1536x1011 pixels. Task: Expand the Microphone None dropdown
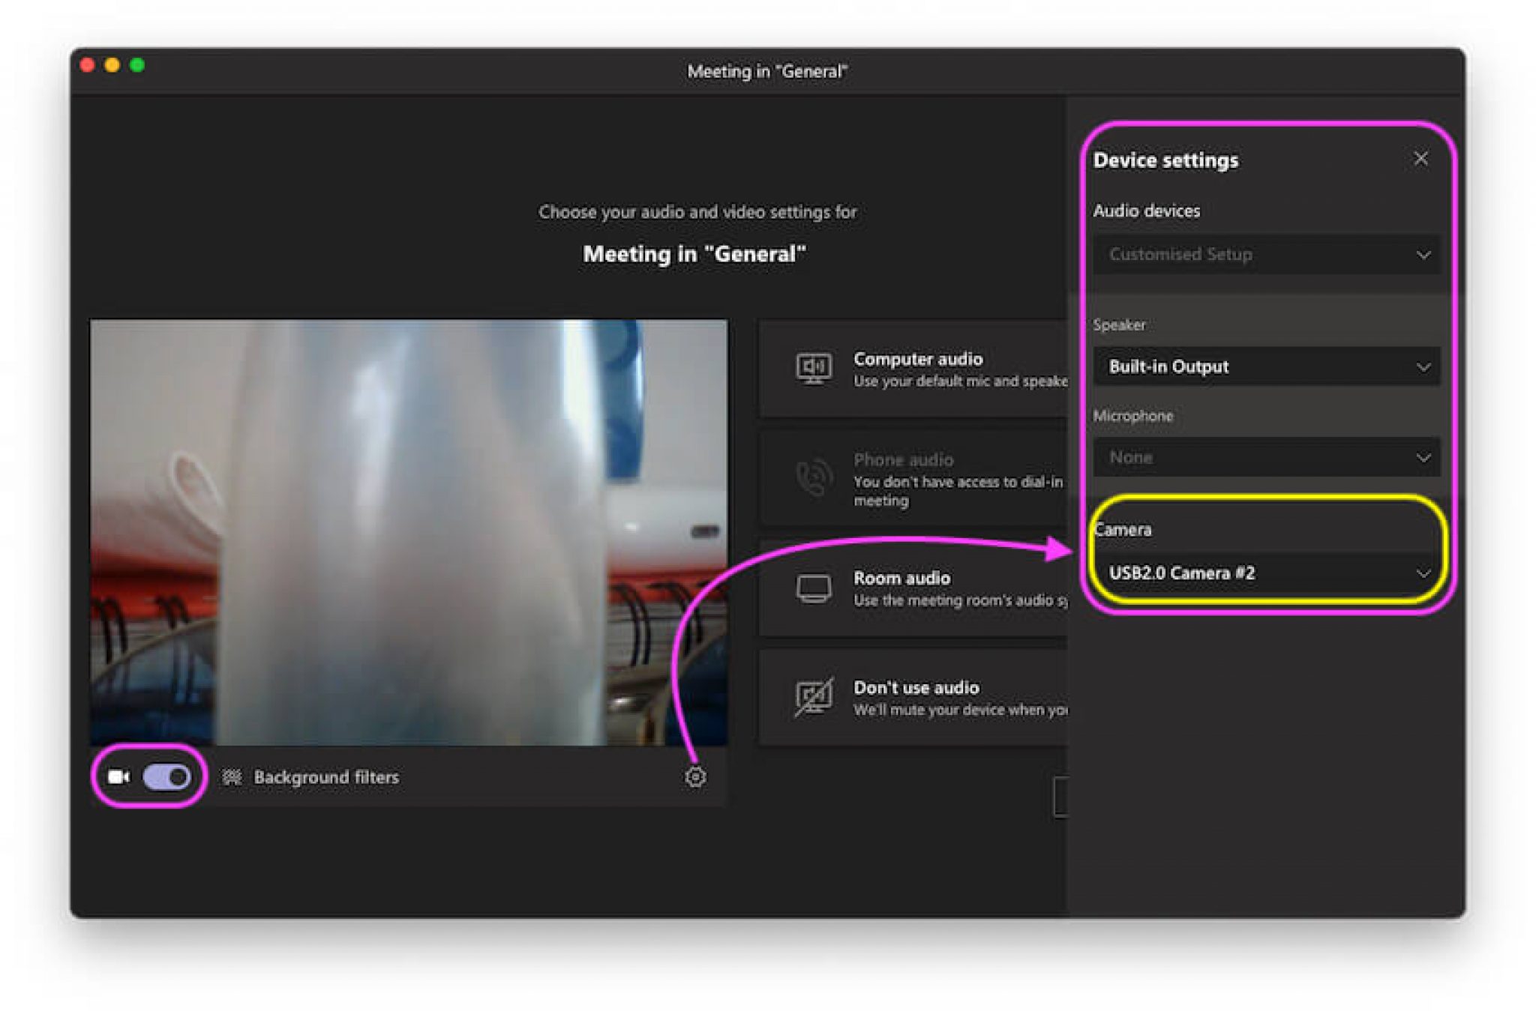click(1266, 457)
